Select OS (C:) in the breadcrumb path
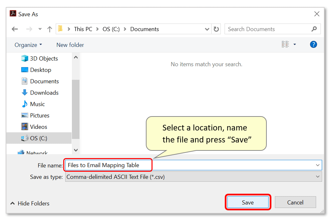The image size is (332, 220). [x=111, y=29]
